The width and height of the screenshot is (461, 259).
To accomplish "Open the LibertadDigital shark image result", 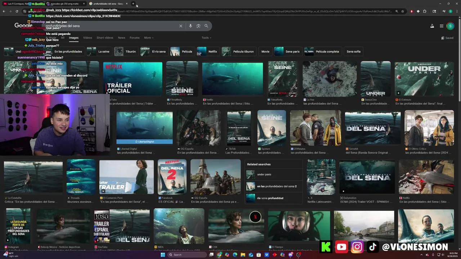I will [144, 128].
